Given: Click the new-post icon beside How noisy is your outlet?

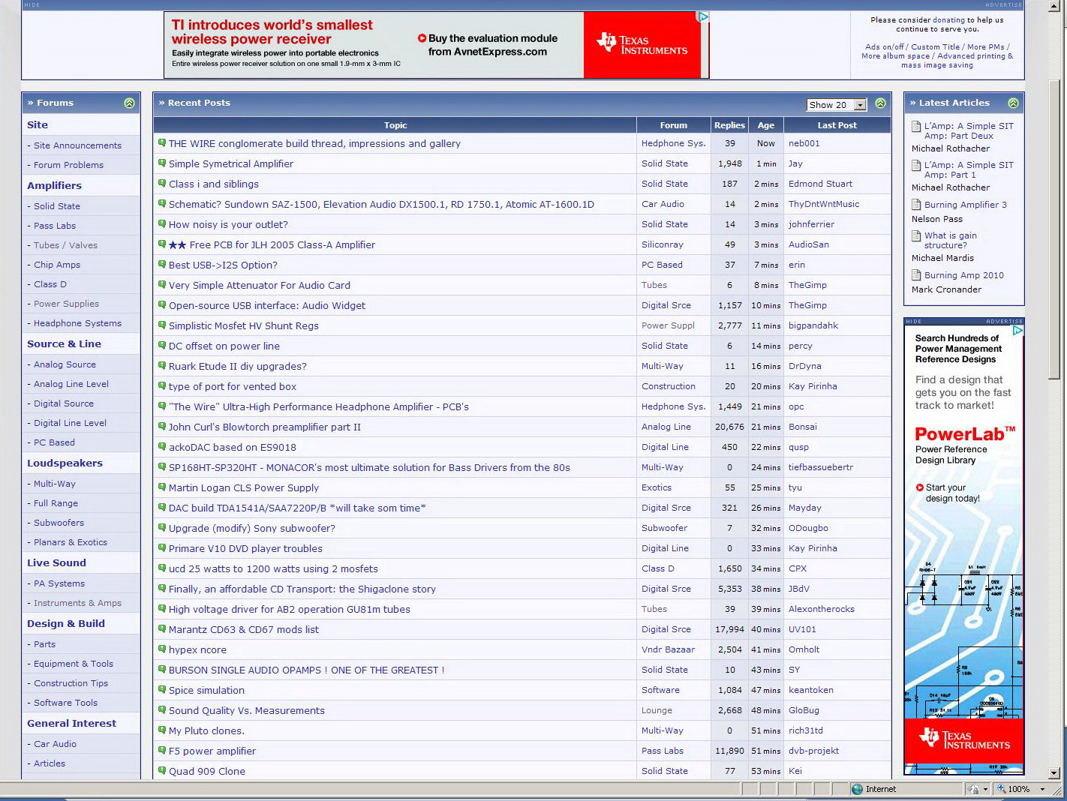Looking at the screenshot, I should point(161,223).
